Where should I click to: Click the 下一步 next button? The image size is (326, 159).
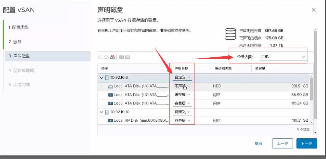(307, 143)
